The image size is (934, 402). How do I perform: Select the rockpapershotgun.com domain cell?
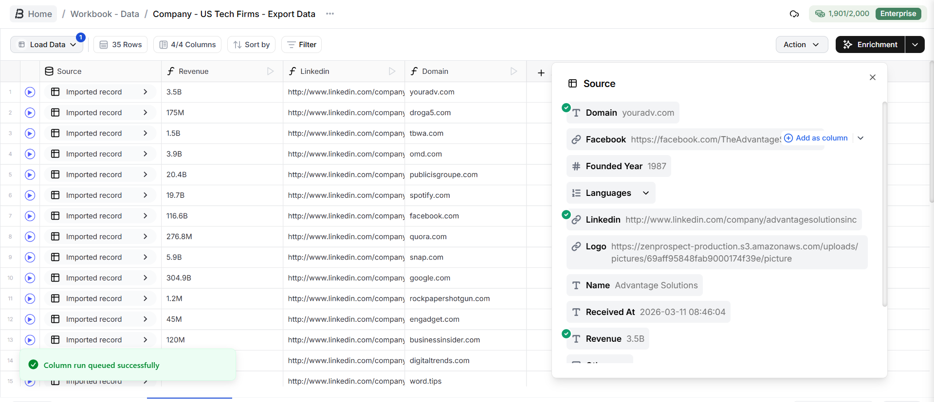click(465, 298)
